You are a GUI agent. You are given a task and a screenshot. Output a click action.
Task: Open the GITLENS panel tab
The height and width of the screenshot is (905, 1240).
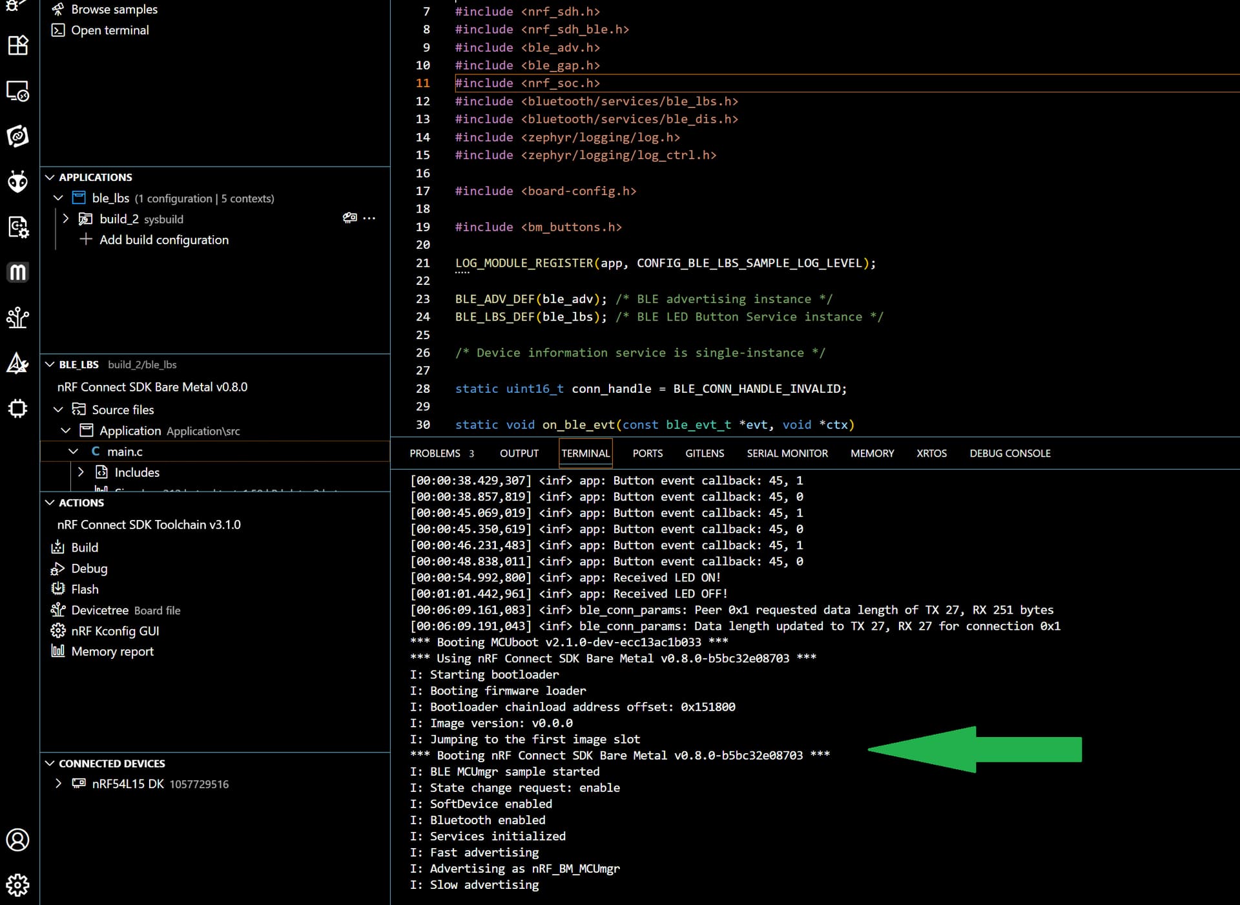pyautogui.click(x=705, y=453)
